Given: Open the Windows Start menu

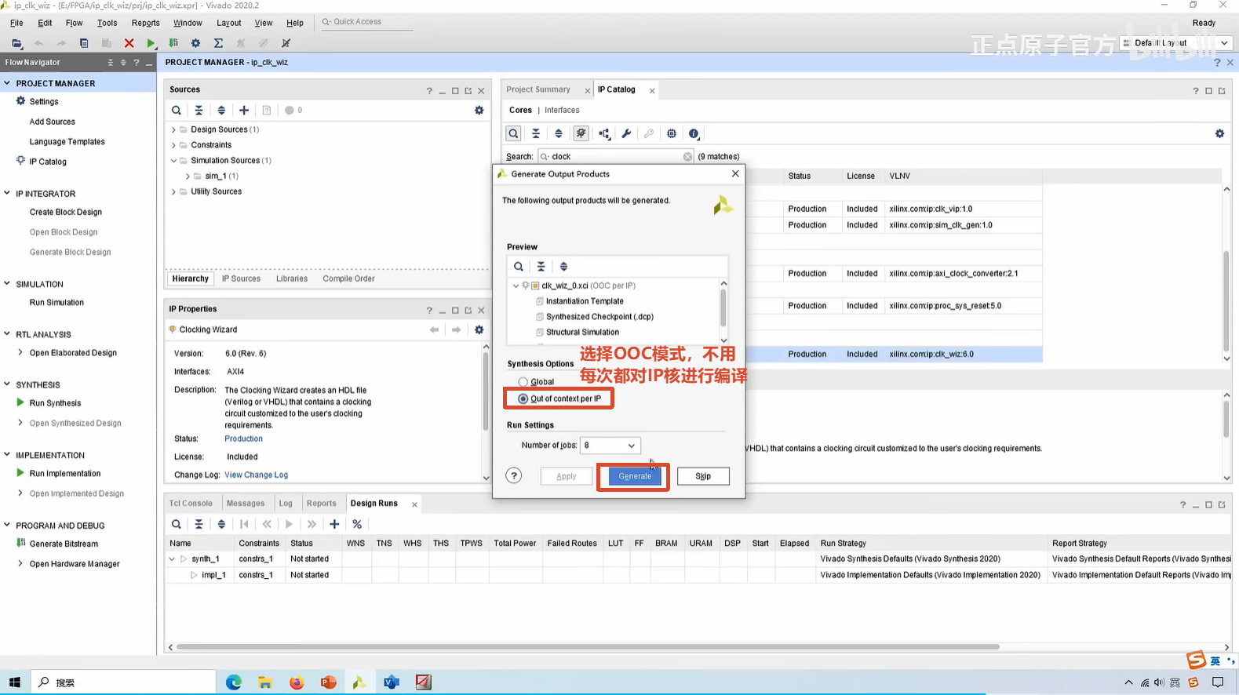Looking at the screenshot, I should pos(14,682).
